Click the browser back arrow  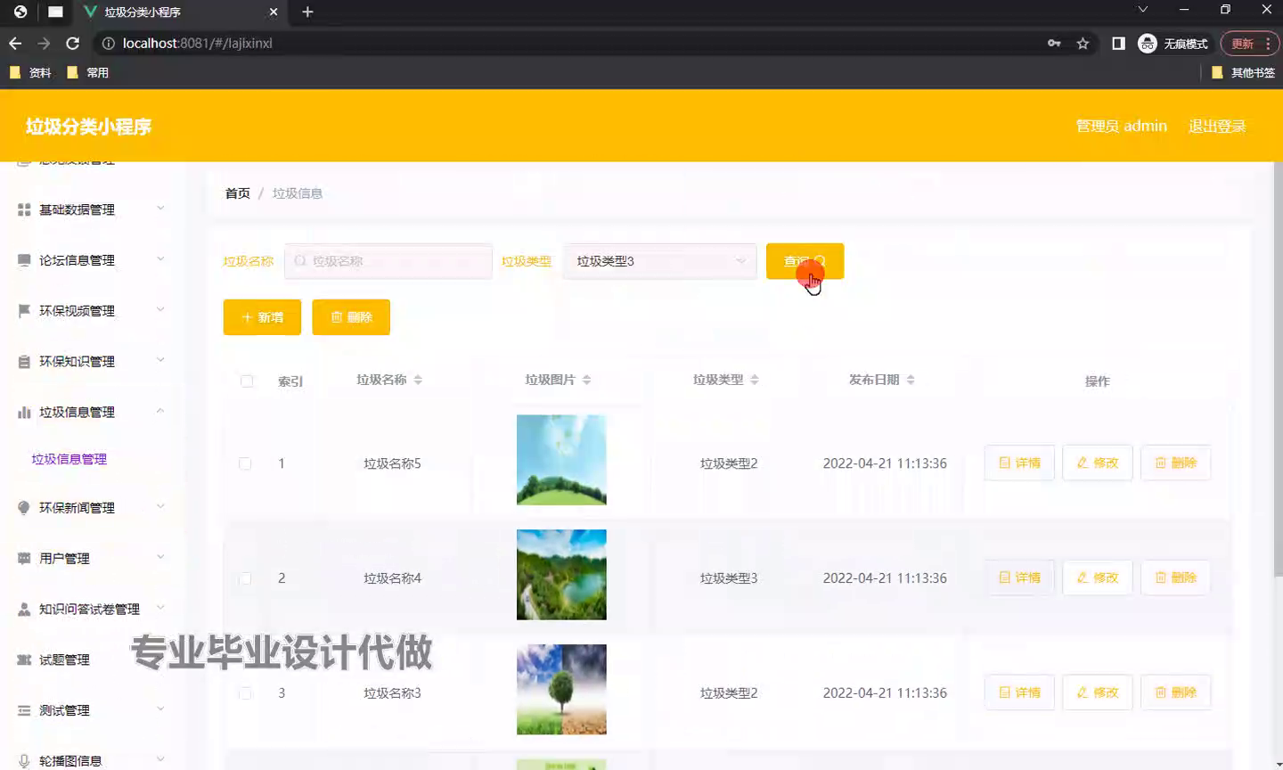[x=15, y=43]
